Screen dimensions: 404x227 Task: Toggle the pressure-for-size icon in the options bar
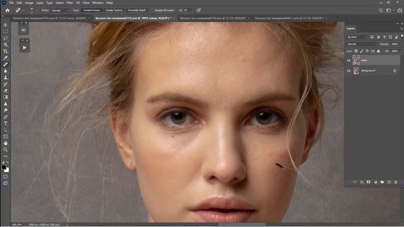[198, 10]
